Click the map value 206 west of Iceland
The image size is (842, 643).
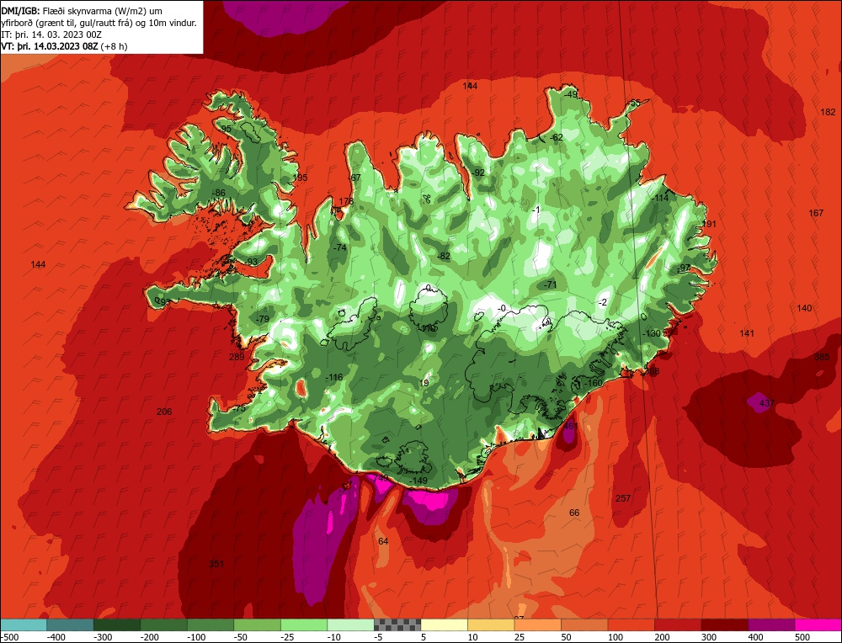164,412
